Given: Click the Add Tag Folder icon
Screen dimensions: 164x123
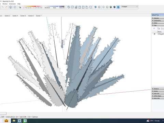Looking at the screenshot, I should (159, 28).
